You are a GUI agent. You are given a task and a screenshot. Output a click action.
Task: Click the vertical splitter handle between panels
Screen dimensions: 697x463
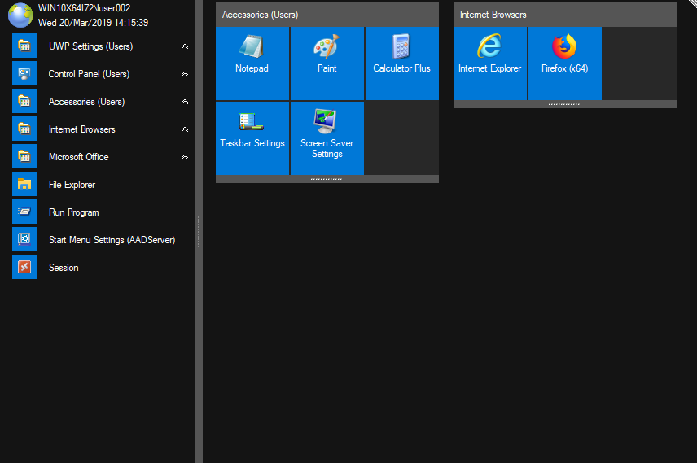click(199, 232)
